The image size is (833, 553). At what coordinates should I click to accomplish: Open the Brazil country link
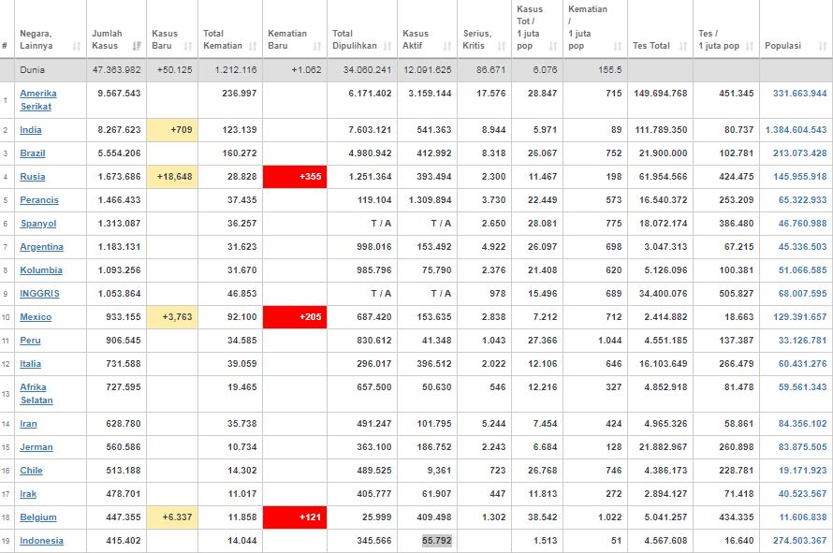(x=33, y=153)
